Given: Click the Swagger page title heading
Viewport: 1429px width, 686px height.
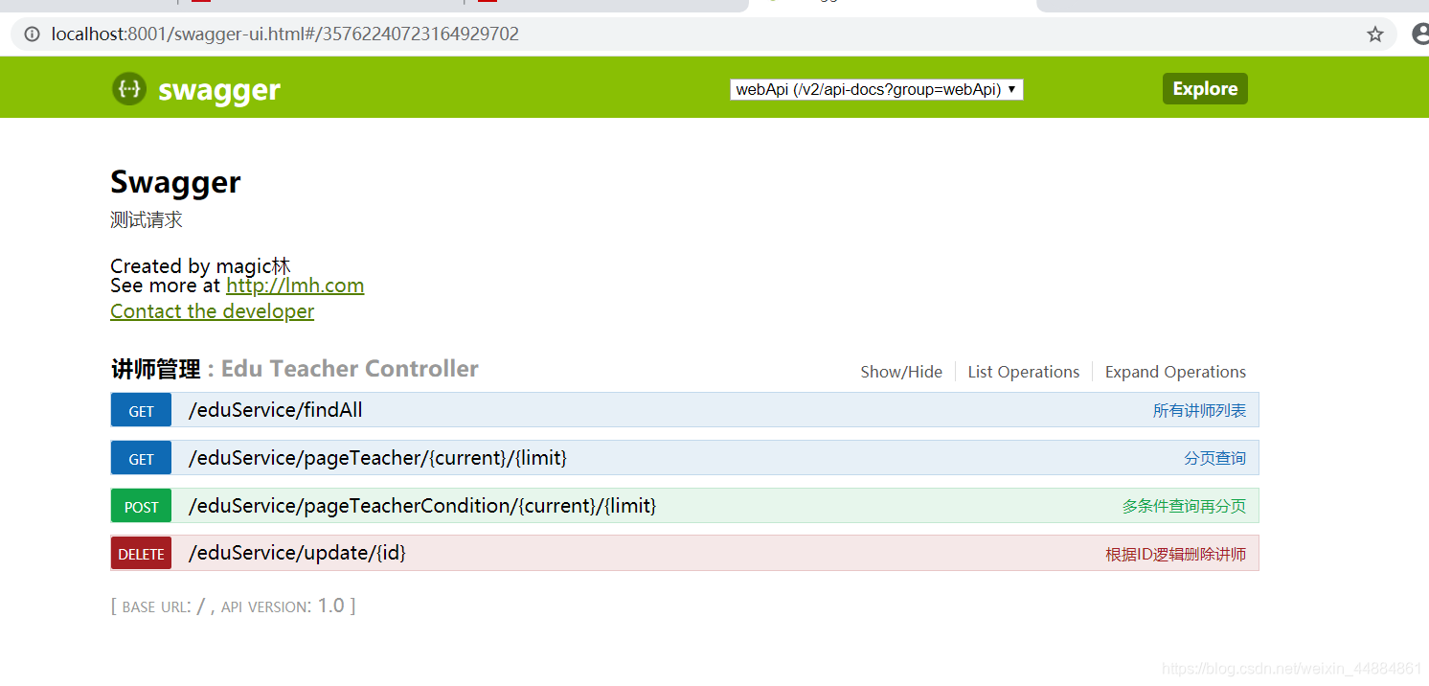Looking at the screenshot, I should (x=175, y=181).
